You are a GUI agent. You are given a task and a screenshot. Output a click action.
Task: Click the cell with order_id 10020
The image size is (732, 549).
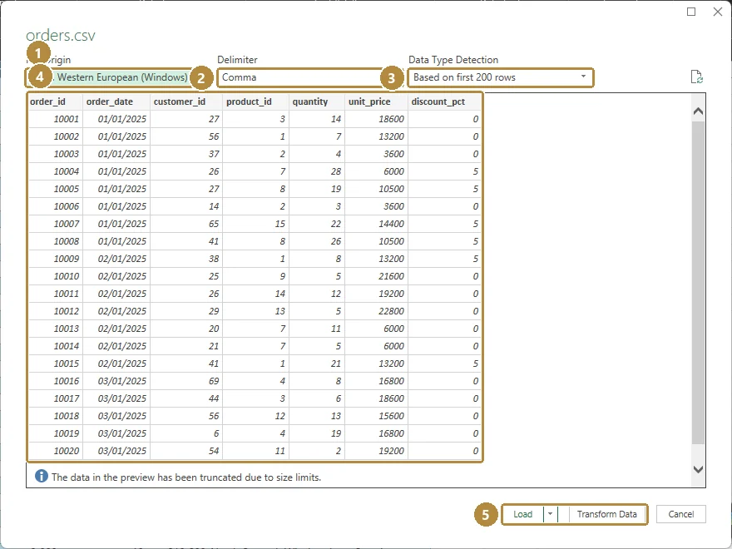tap(56, 451)
